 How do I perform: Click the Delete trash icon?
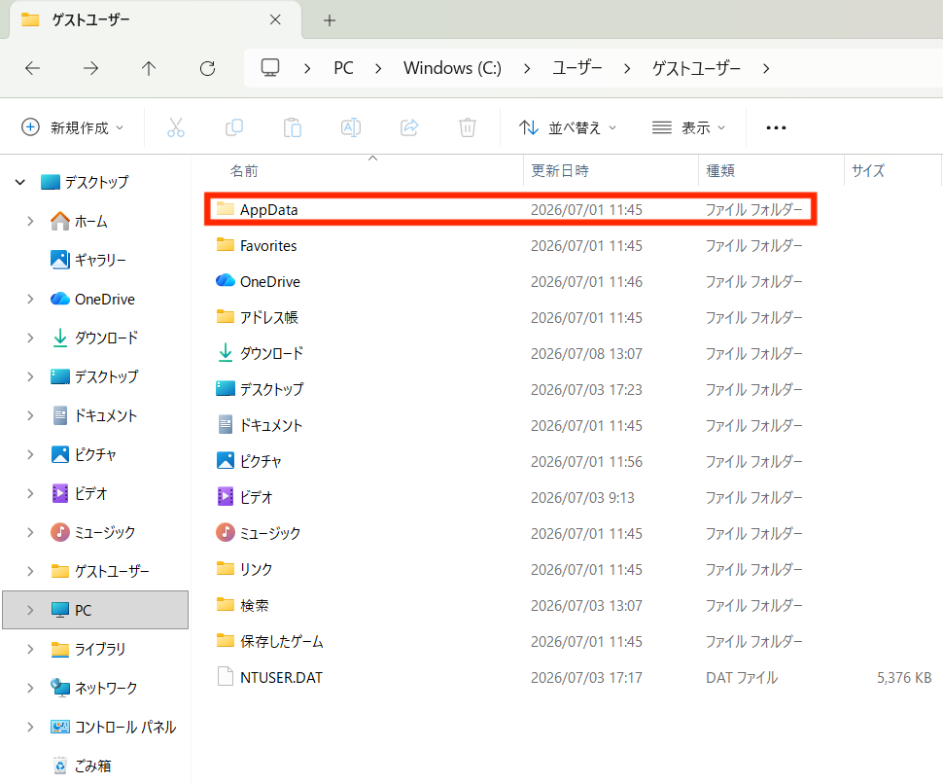tap(468, 127)
